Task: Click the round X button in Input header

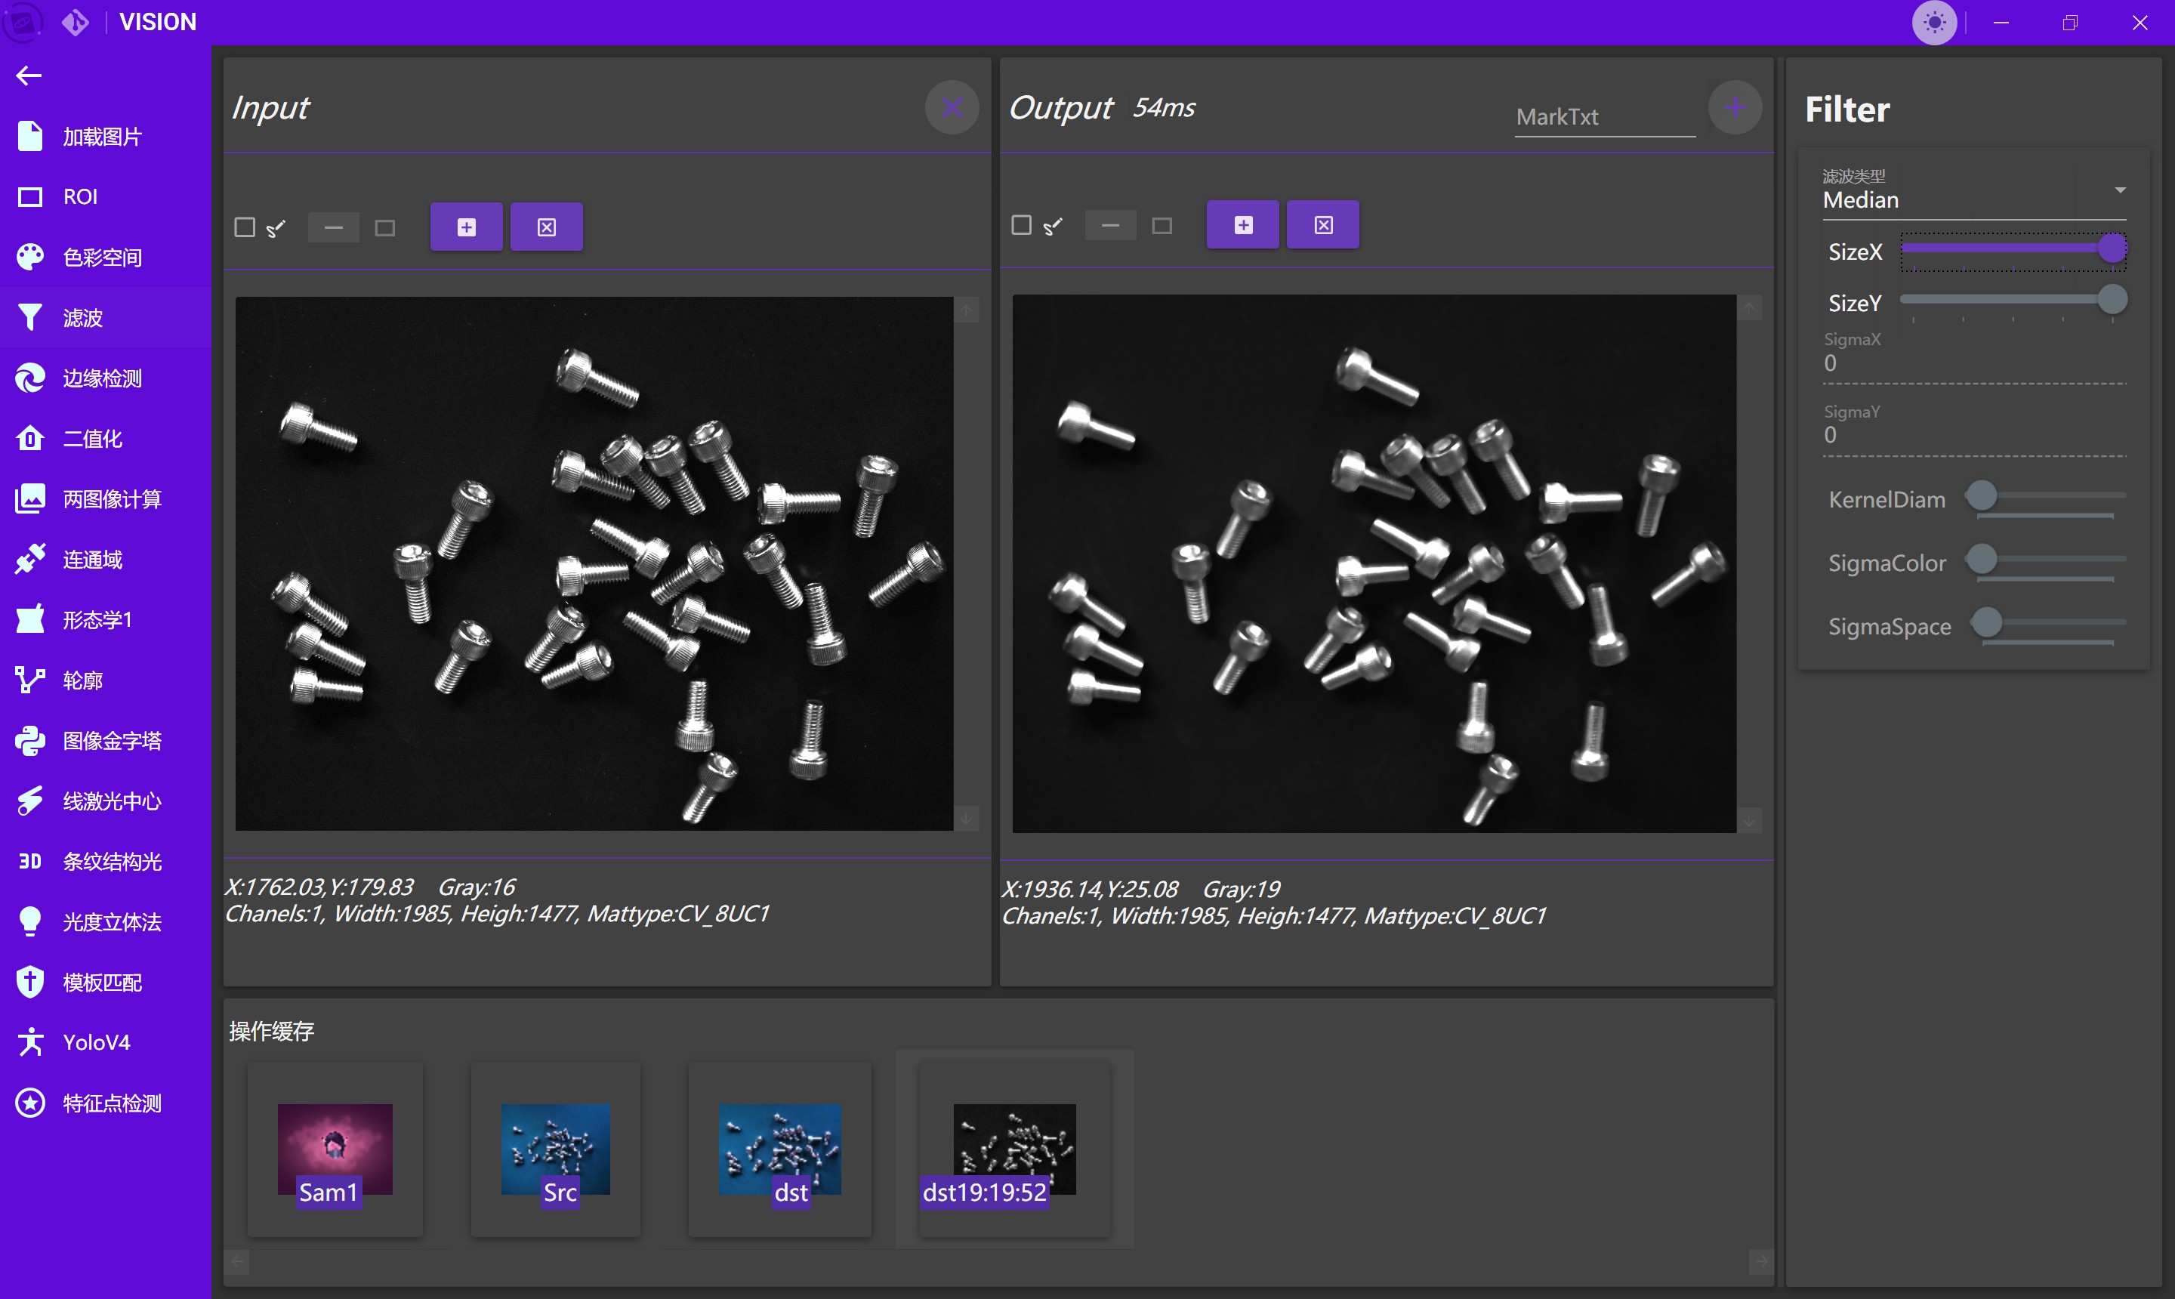Action: (952, 108)
